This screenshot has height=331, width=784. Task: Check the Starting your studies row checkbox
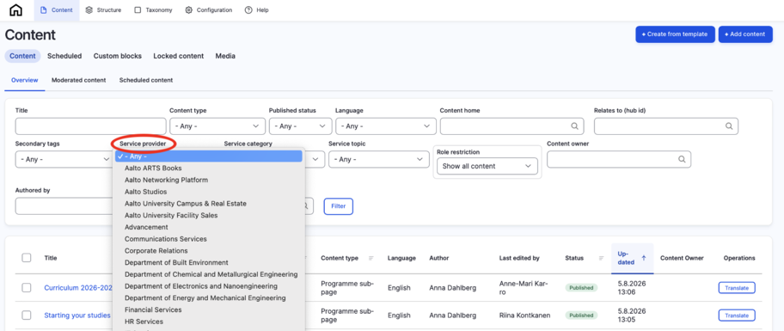pos(27,316)
